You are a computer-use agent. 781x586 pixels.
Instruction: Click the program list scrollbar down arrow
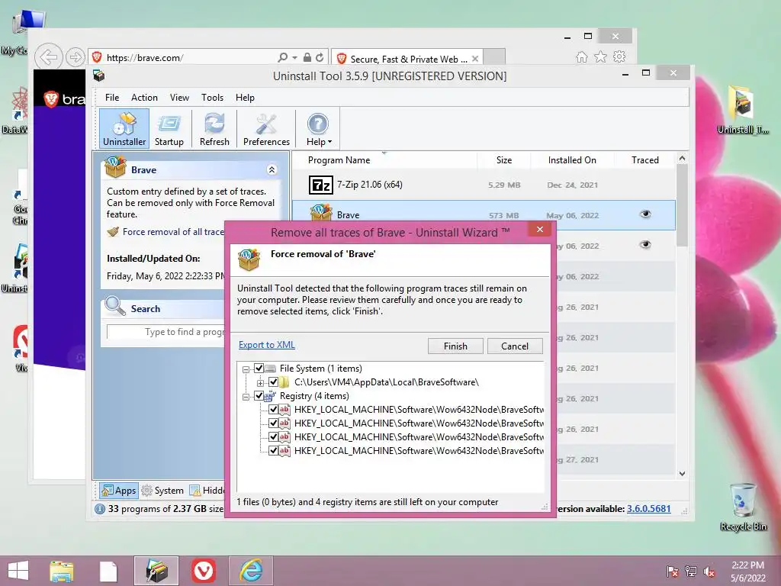[682, 473]
